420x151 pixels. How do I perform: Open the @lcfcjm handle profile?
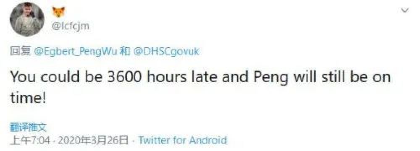[71, 26]
